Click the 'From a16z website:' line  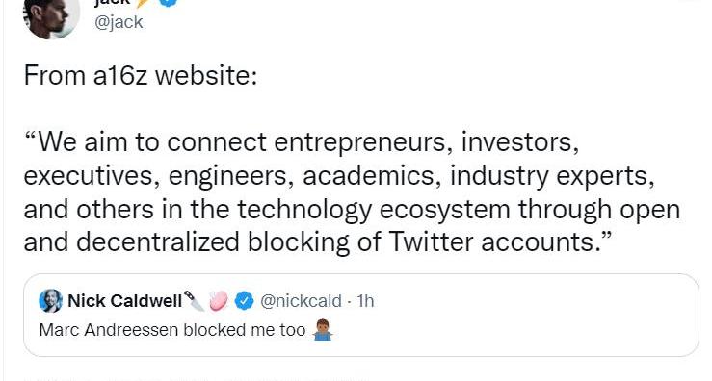(x=141, y=75)
